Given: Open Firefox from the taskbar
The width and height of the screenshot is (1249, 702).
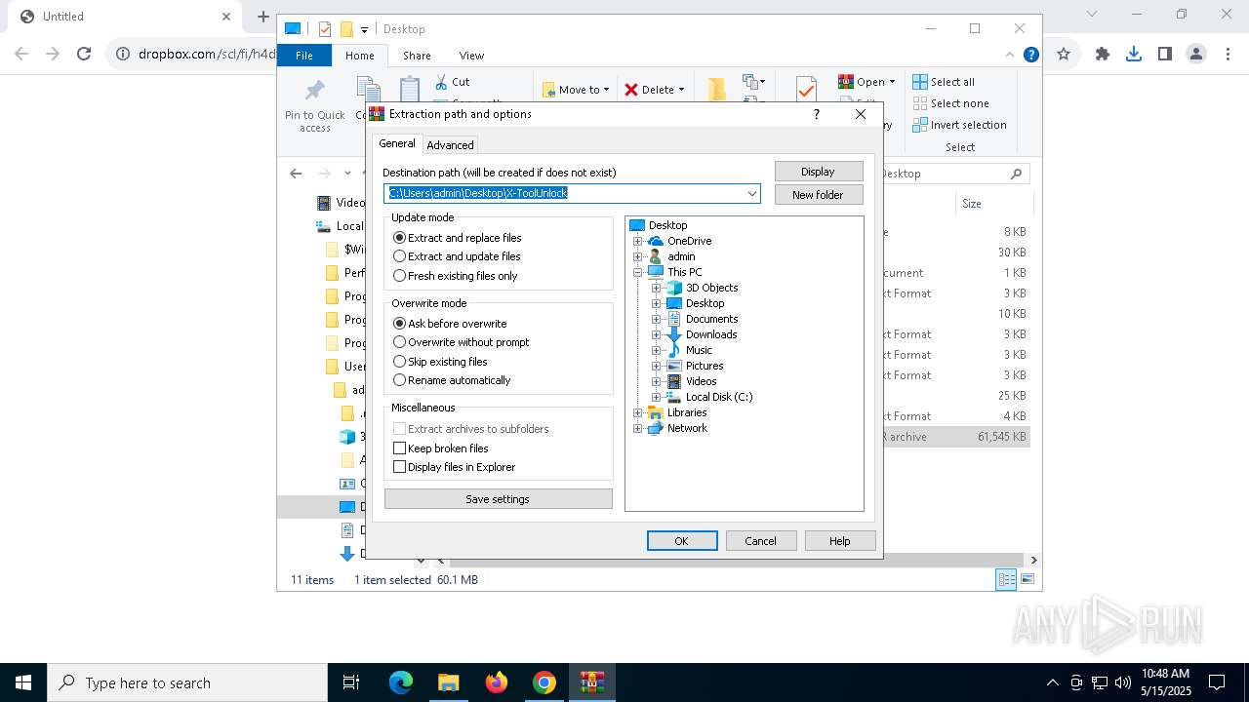Looking at the screenshot, I should tap(497, 682).
